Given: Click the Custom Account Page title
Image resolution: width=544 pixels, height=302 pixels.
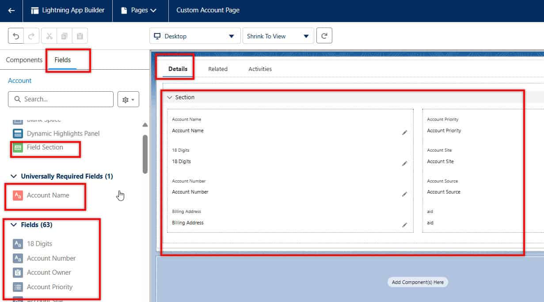Looking at the screenshot, I should click(208, 10).
